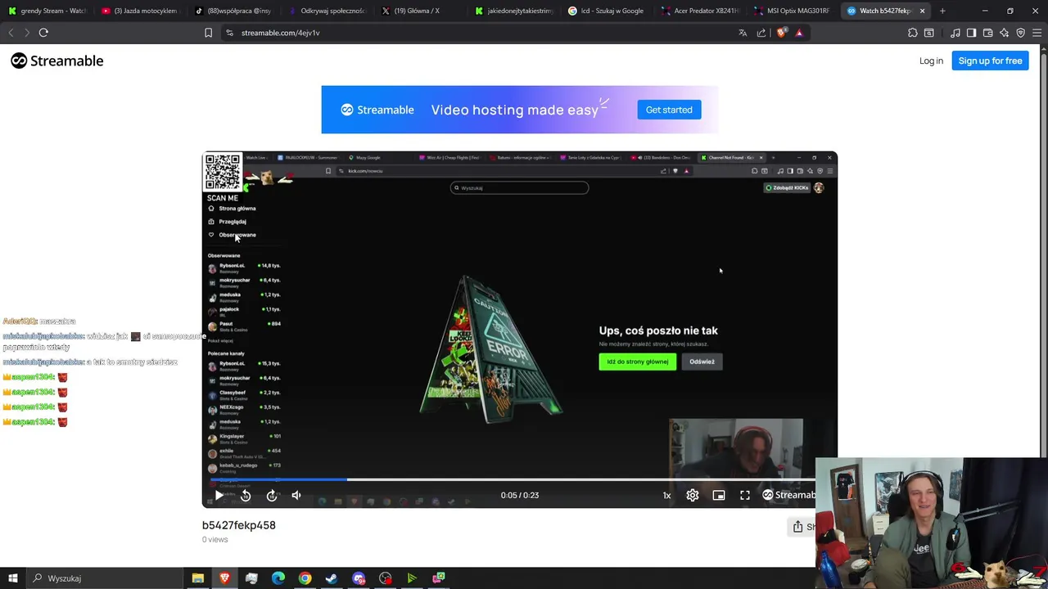
Task: Click the Sign up for free button
Action: 990,61
